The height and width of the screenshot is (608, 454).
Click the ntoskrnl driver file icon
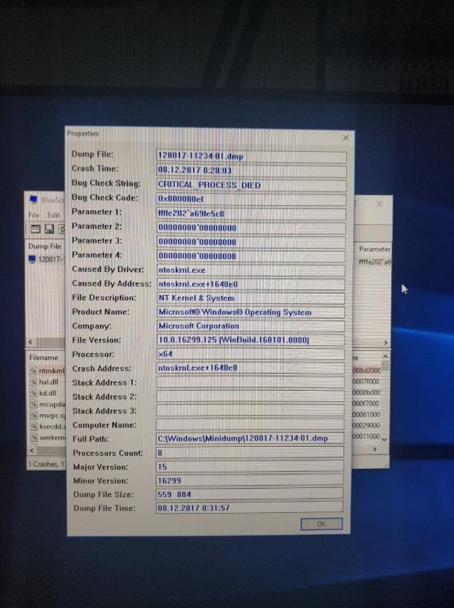click(x=33, y=370)
